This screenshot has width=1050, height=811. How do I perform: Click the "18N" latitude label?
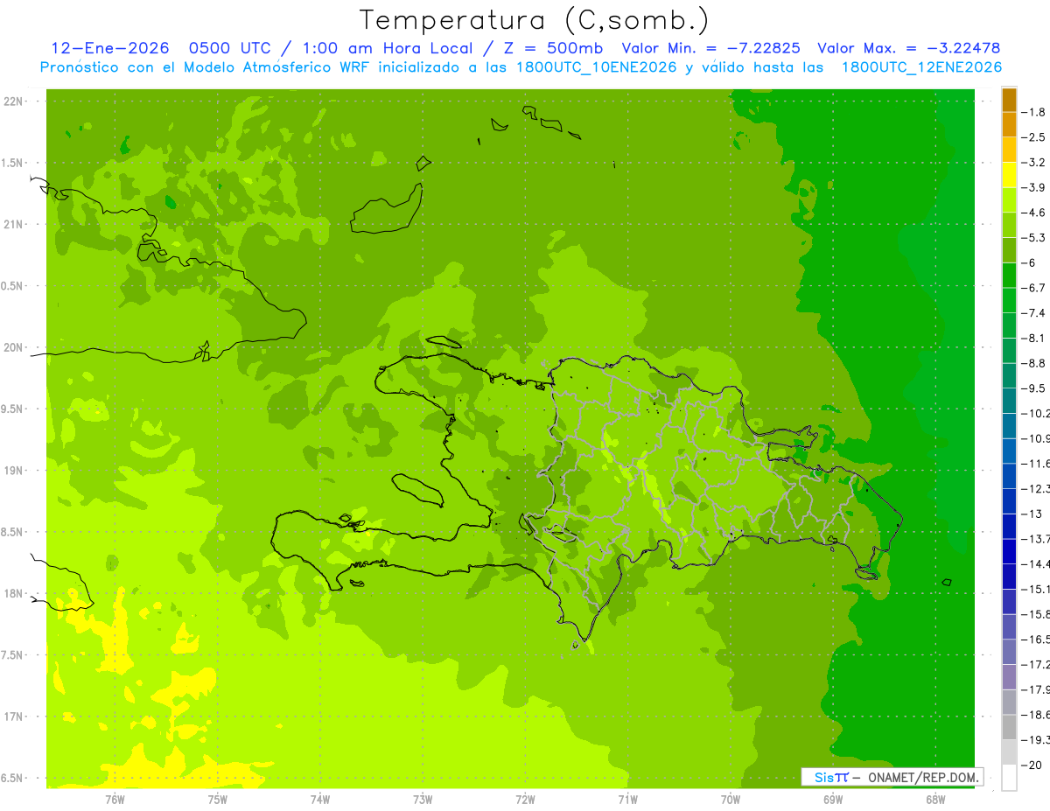(12, 594)
